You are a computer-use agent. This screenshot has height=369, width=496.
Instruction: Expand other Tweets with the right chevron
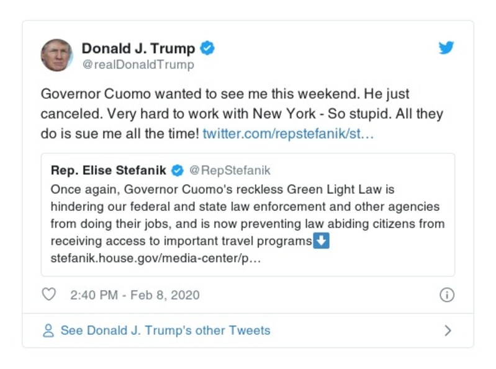tap(448, 331)
